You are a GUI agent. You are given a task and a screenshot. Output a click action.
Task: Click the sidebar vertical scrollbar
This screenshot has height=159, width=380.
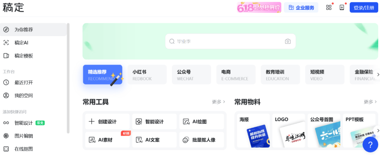[x=68, y=78]
